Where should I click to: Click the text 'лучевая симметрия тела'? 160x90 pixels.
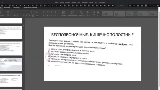point(63,54)
